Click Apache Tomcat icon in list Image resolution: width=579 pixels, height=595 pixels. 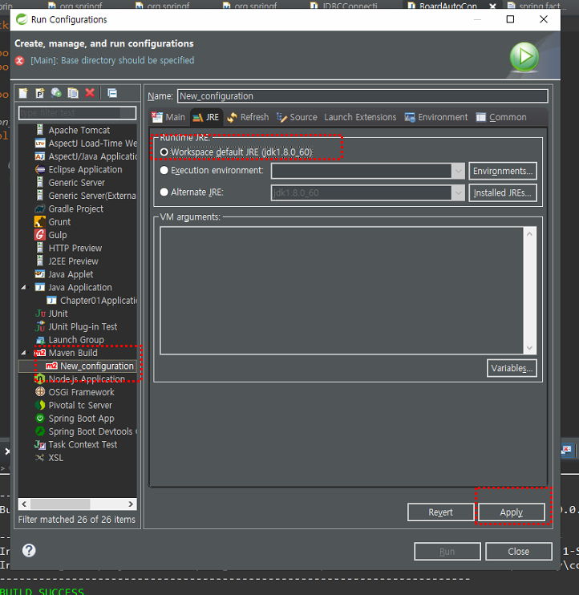[x=40, y=130]
